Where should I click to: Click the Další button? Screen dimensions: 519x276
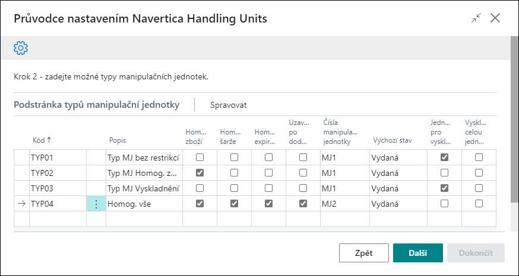[x=417, y=253]
